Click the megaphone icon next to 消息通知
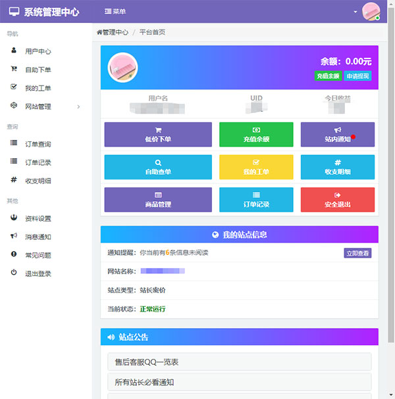The height and width of the screenshot is (399, 395). click(14, 236)
